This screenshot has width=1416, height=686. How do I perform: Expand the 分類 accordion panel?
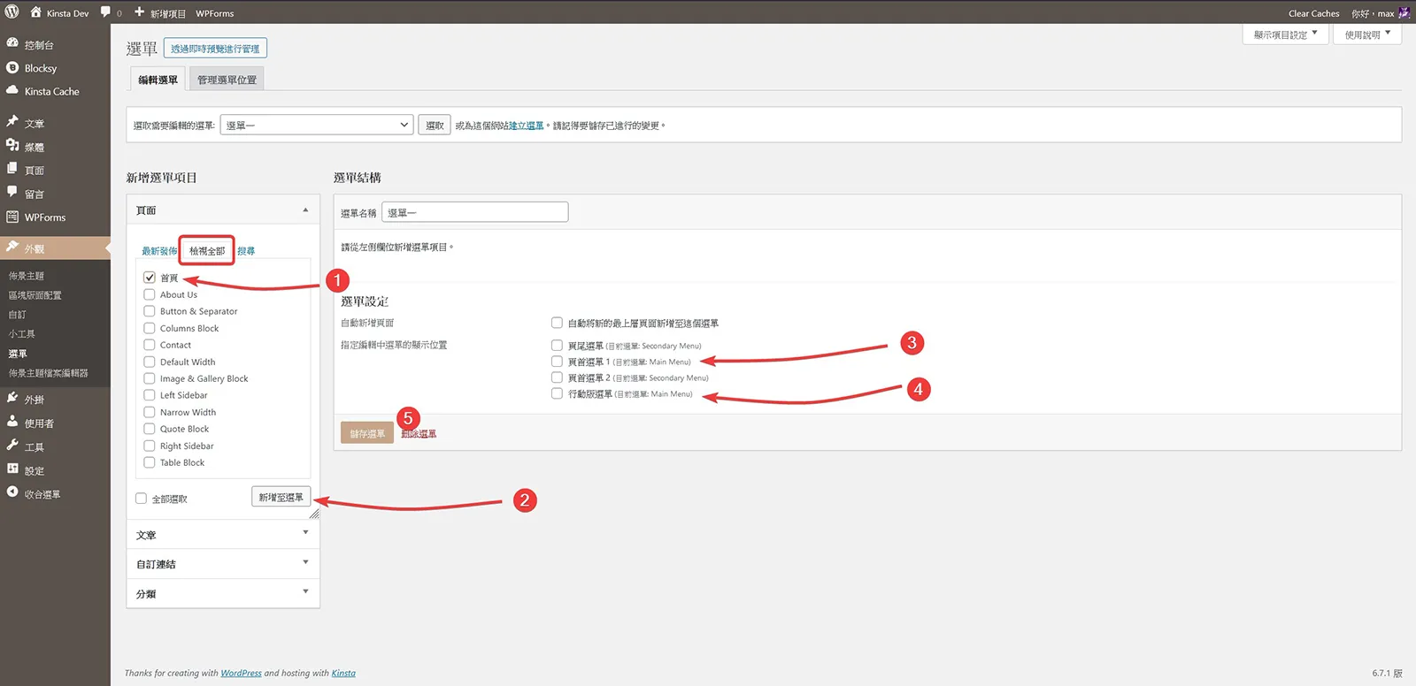tap(223, 593)
